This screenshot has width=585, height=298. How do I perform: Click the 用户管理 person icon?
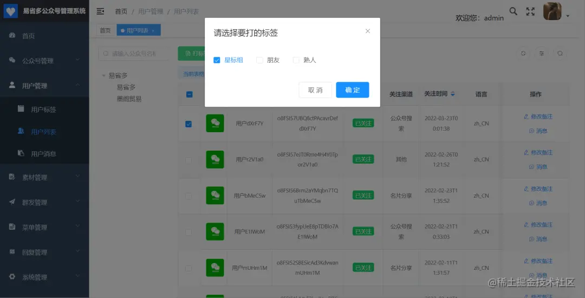(x=12, y=85)
